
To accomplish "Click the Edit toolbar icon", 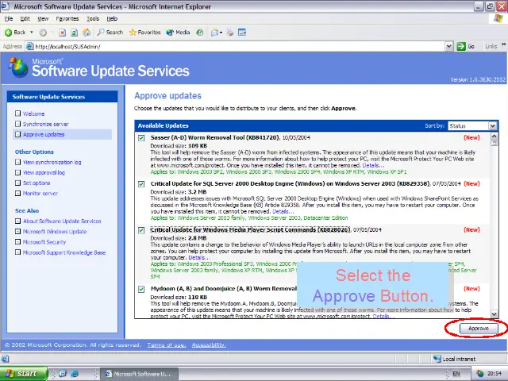I will 242,32.
